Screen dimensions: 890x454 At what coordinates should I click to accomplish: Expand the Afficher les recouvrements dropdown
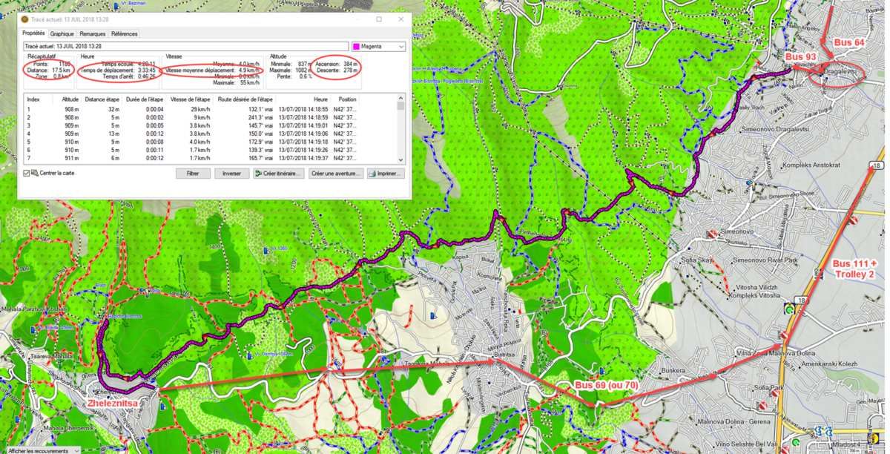(x=76, y=450)
